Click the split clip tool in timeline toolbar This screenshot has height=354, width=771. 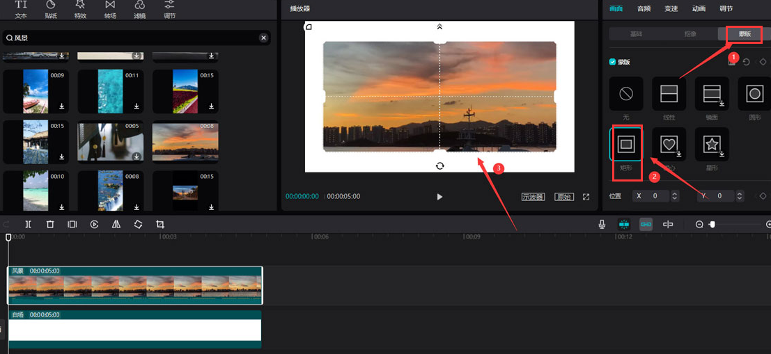28,225
